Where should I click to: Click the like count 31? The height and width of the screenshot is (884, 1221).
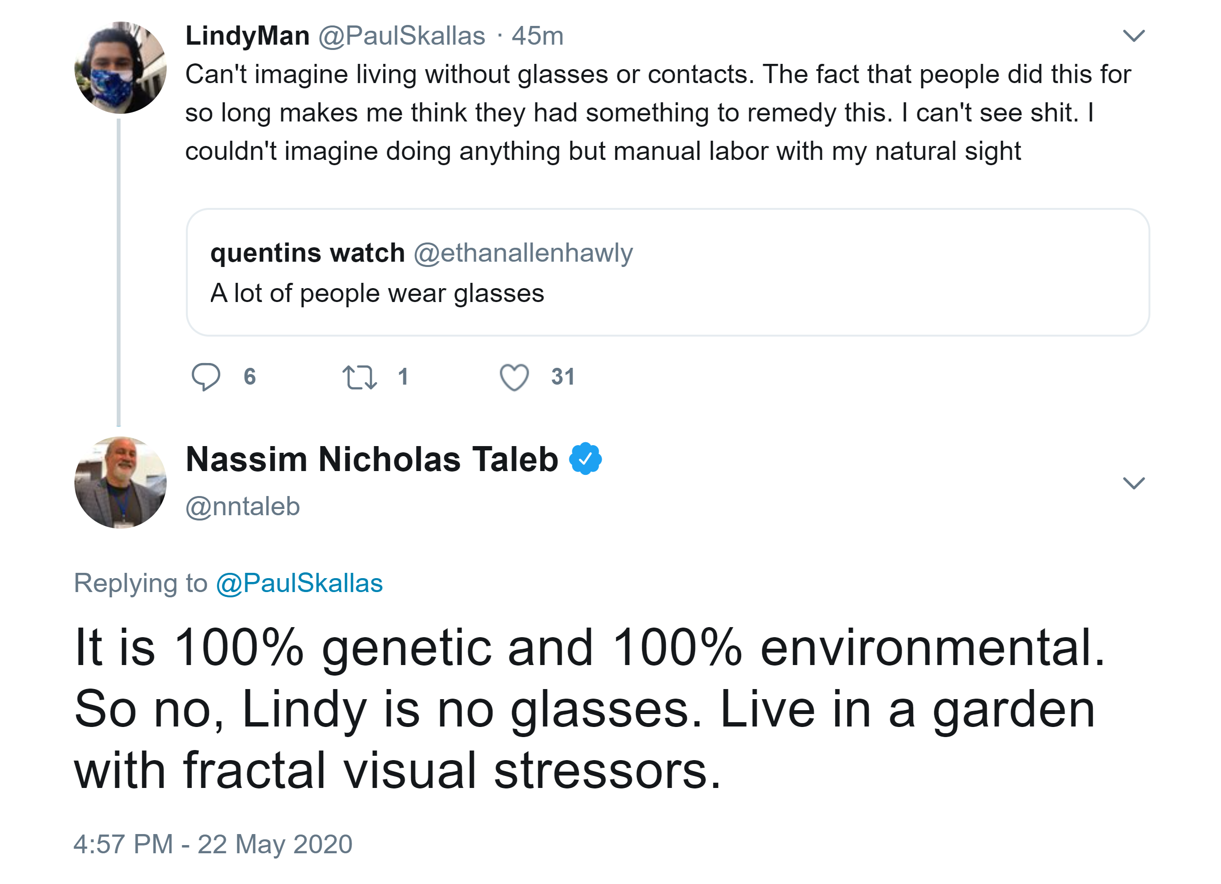563,376
